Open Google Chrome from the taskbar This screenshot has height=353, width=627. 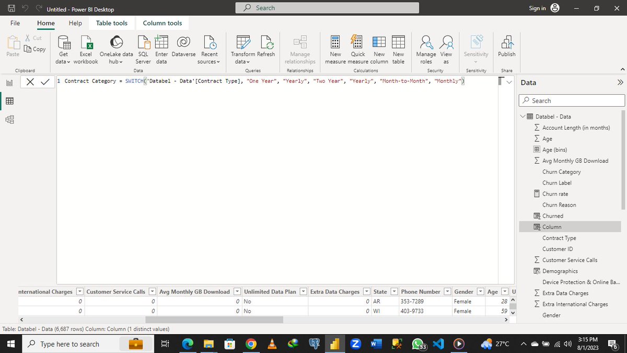(251, 344)
